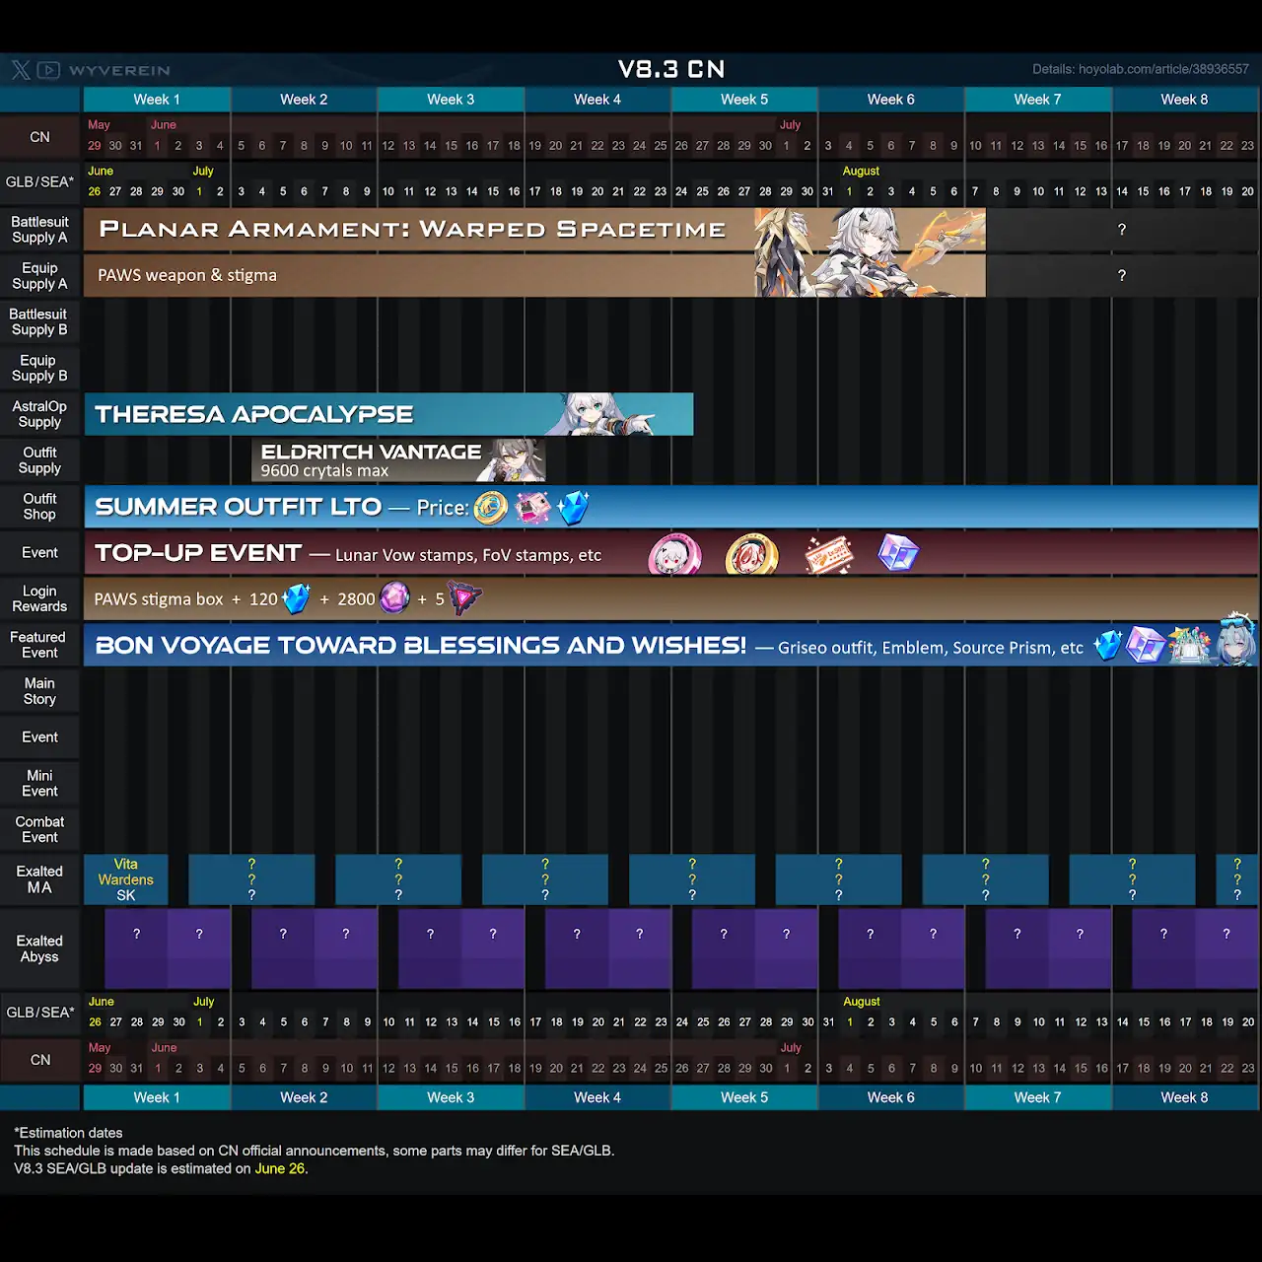Select the Week 5 tab in the top header
The image size is (1262, 1262).
pyautogui.click(x=744, y=100)
